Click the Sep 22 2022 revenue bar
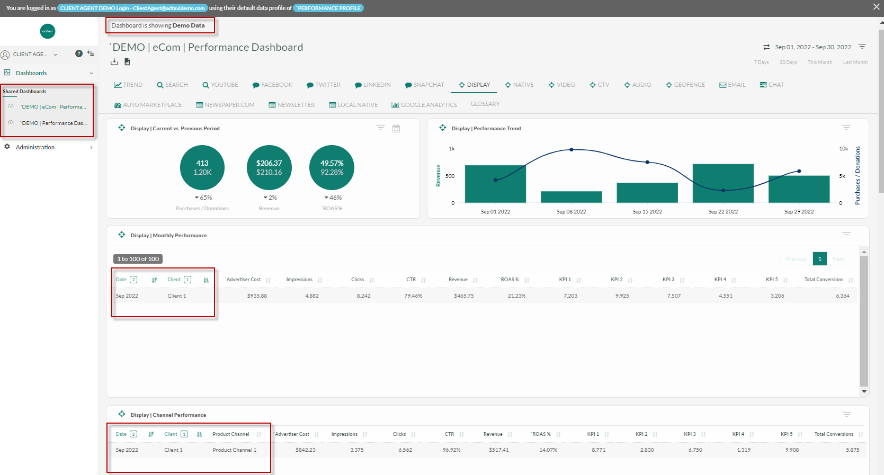 click(723, 183)
